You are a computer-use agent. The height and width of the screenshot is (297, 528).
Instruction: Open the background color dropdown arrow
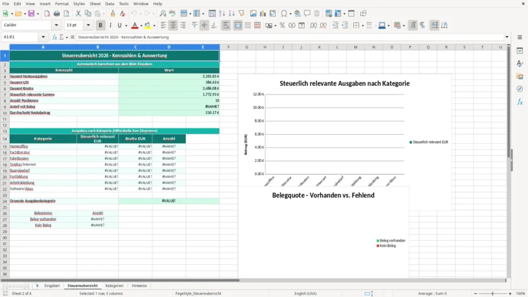pyautogui.click(x=154, y=26)
